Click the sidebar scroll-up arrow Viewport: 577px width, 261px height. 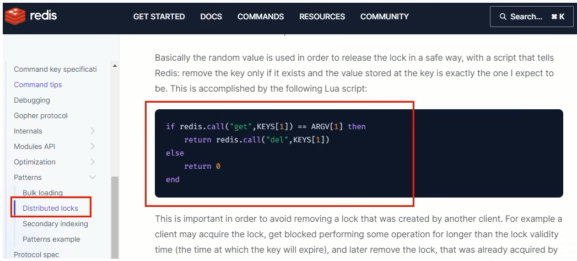click(115, 66)
